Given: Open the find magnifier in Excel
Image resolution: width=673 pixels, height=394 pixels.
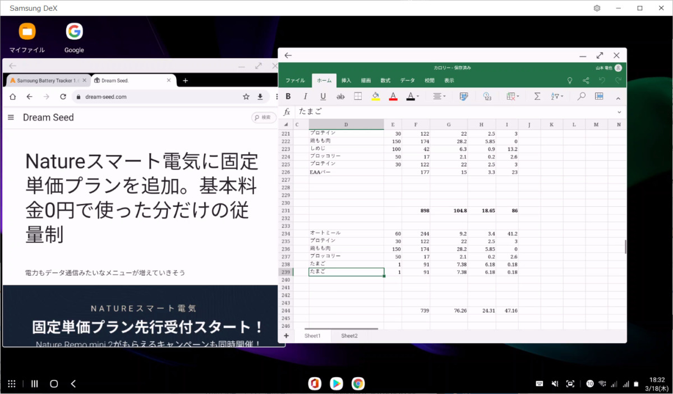Looking at the screenshot, I should tap(582, 96).
